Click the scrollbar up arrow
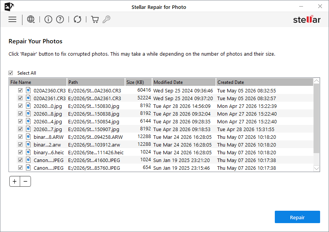Screen dimensions: 329x232 click(x=316, y=81)
